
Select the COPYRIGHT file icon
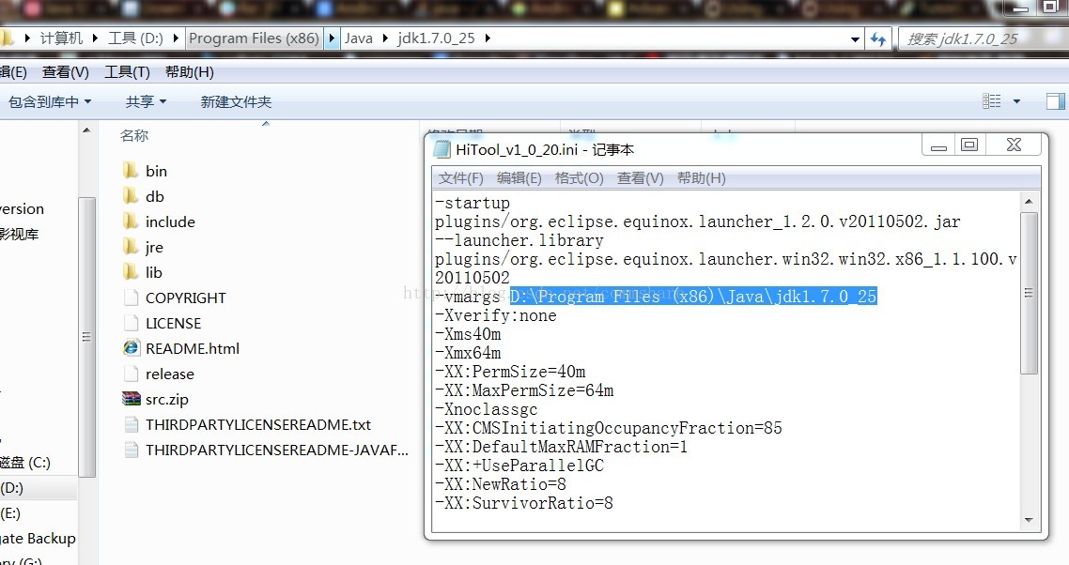(x=131, y=298)
